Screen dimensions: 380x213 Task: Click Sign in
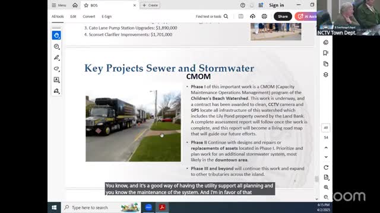coord(276,5)
